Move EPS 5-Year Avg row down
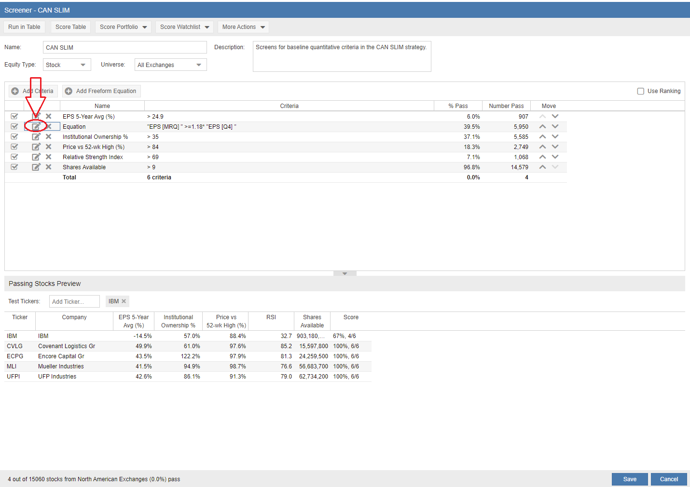The image size is (690, 487). 555,117
